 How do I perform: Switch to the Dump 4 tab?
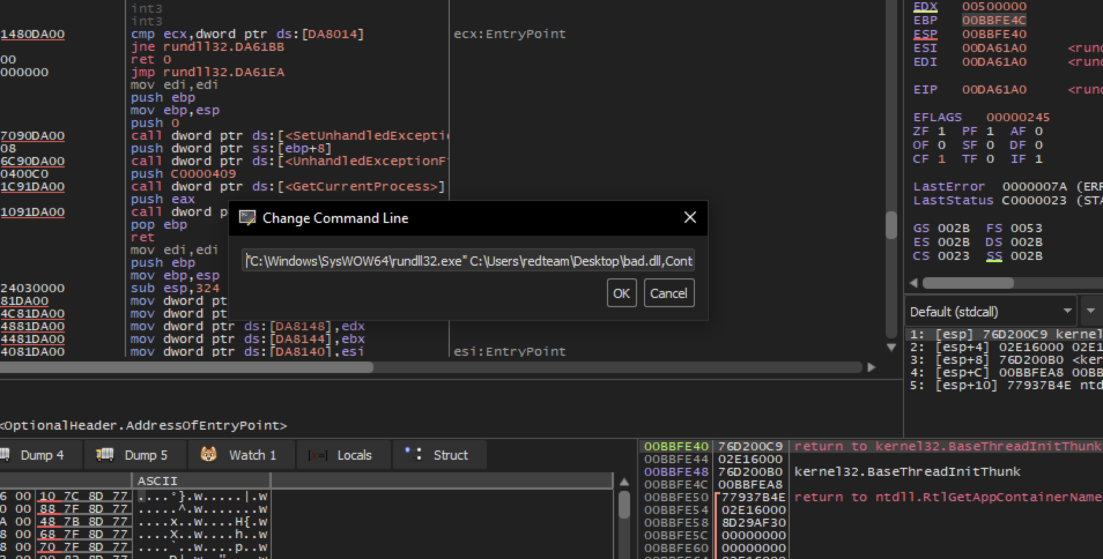point(42,455)
